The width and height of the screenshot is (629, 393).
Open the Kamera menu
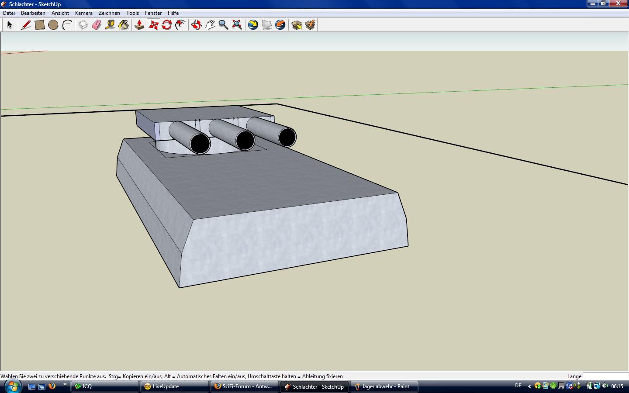pos(83,13)
